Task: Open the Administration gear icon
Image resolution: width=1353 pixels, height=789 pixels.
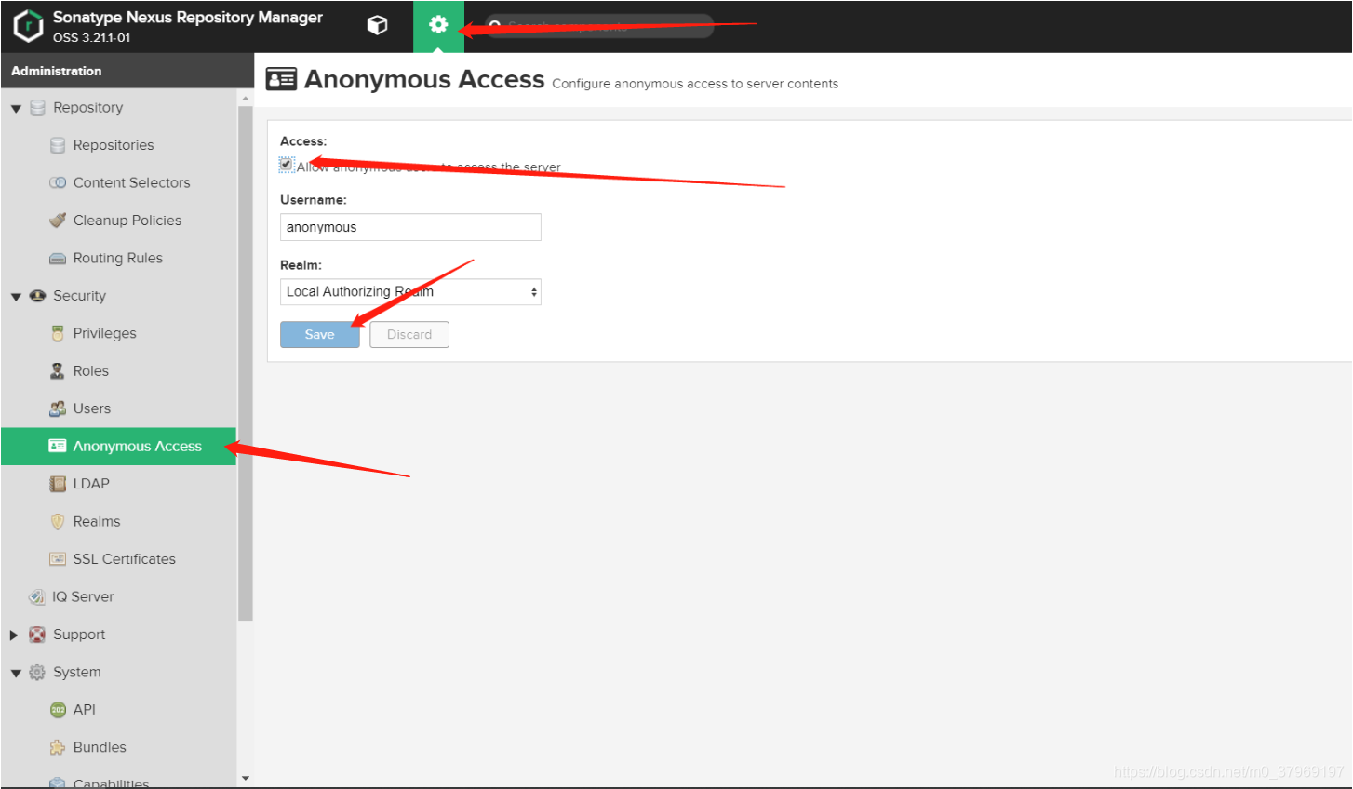Action: point(438,25)
